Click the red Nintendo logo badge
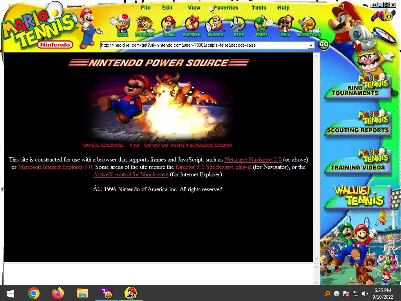 (55, 45)
